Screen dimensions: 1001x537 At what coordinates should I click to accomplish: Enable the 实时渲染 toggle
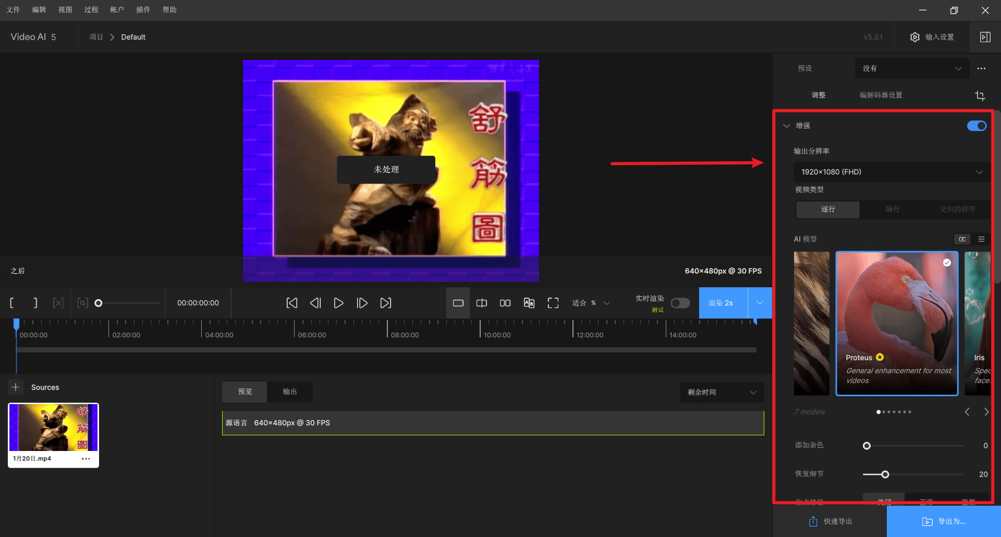tap(680, 302)
